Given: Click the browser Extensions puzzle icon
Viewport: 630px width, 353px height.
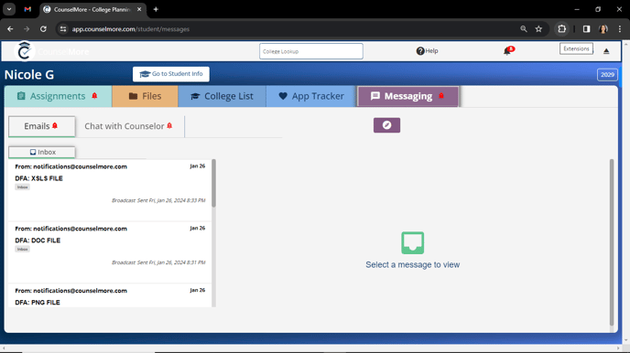Looking at the screenshot, I should [561, 29].
